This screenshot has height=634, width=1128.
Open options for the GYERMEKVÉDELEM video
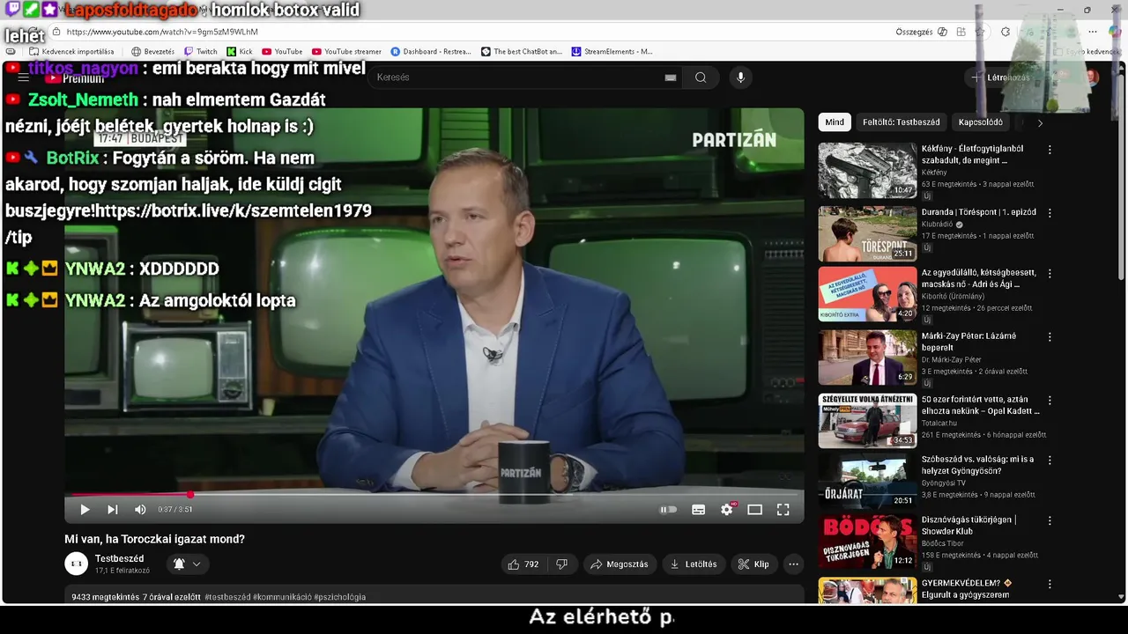(1050, 584)
